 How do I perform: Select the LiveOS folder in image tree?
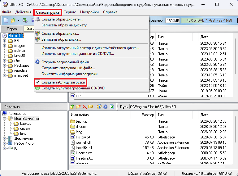pyautogui.click(x=19, y=56)
